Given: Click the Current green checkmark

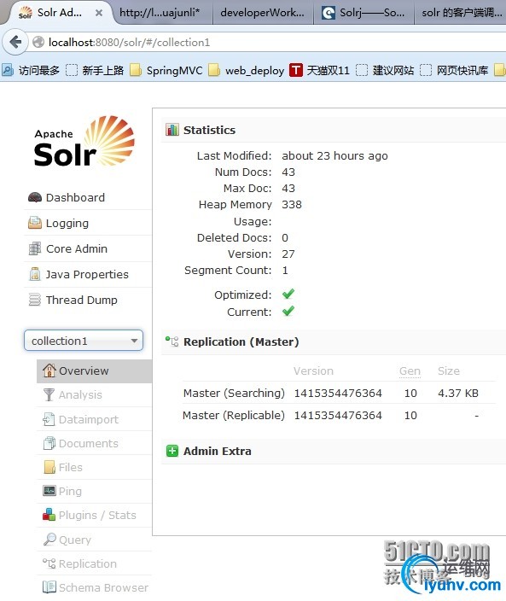Looking at the screenshot, I should pyautogui.click(x=288, y=311).
